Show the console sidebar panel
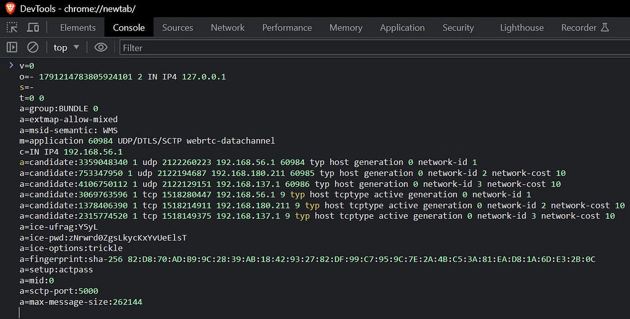This screenshot has height=319, width=630. 12,48
